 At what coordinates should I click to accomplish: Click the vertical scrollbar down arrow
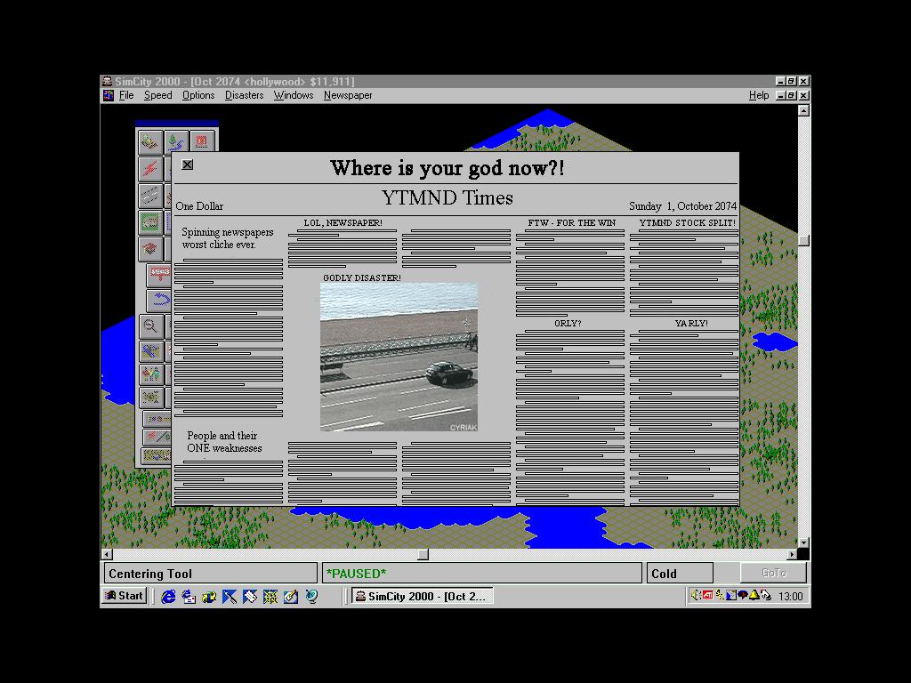[x=803, y=542]
